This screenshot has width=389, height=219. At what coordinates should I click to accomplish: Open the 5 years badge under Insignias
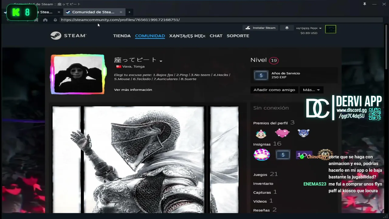[283, 155]
